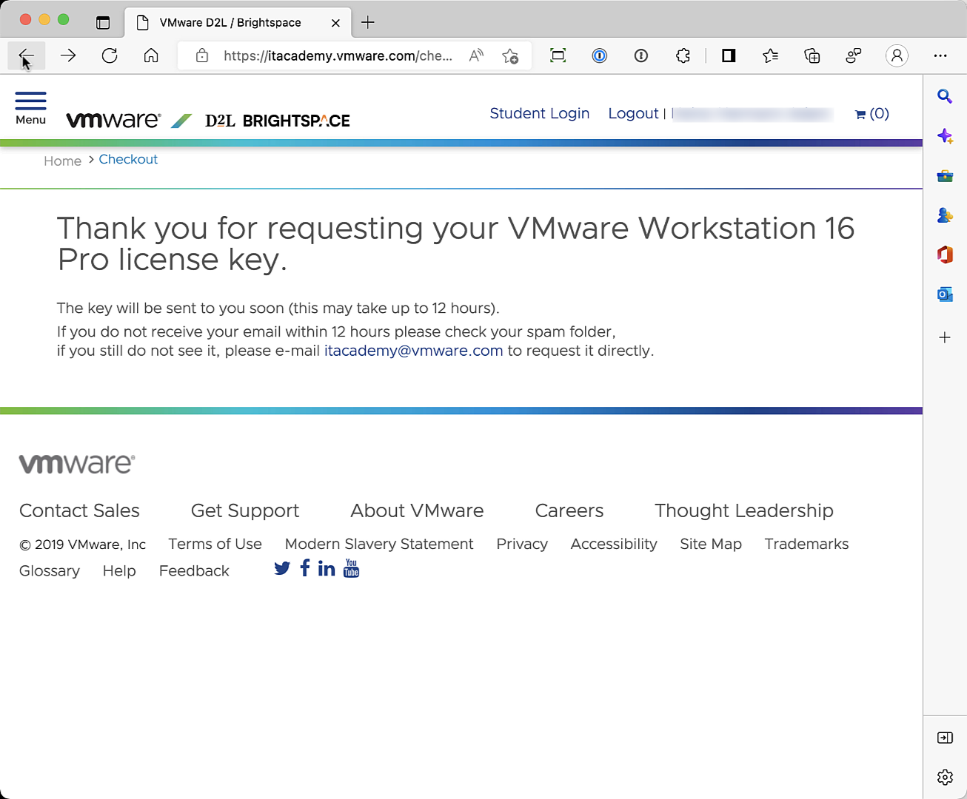The height and width of the screenshot is (799, 967).
Task: Open the browser extensions puzzle icon
Action: (683, 55)
